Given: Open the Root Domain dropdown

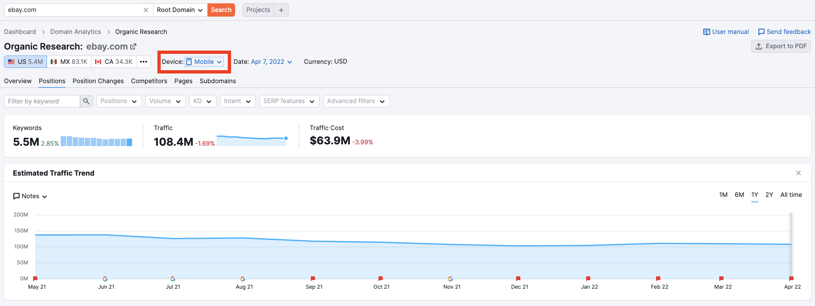Looking at the screenshot, I should click(180, 10).
